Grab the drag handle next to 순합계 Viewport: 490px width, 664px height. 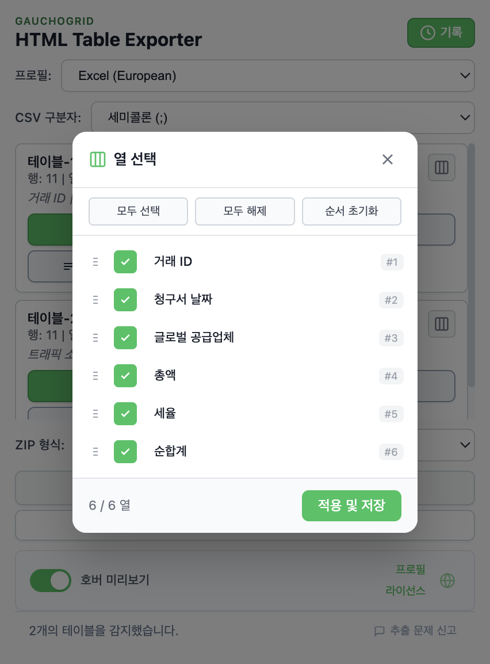click(95, 452)
